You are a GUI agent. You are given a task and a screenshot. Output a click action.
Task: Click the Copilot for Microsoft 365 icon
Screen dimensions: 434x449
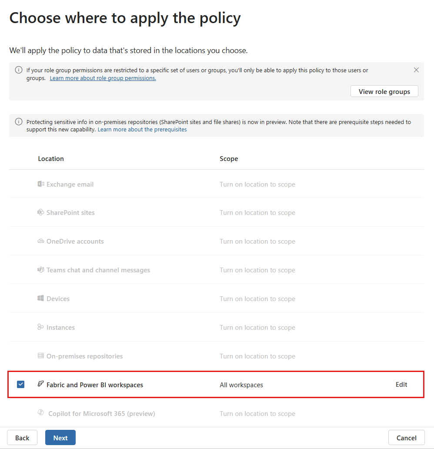40,412
